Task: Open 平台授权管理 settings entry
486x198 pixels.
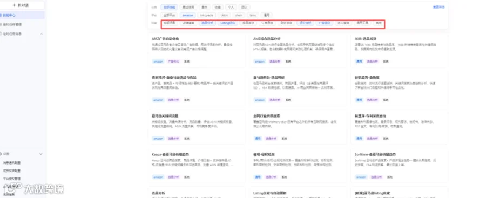Action: click(12, 179)
